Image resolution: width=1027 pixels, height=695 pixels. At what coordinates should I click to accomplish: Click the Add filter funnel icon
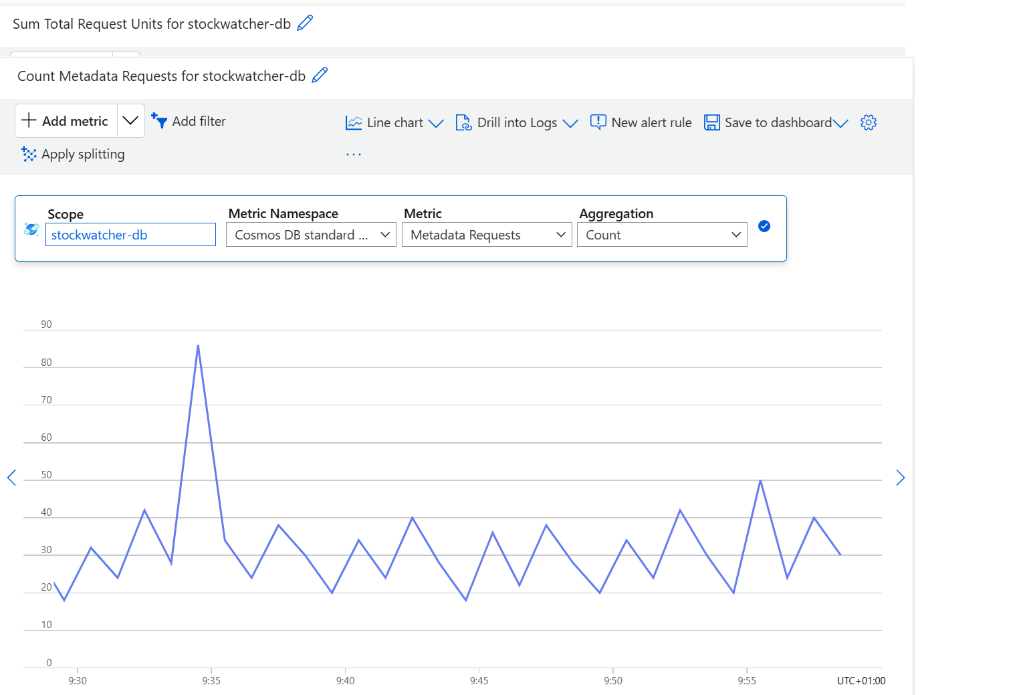click(x=159, y=120)
